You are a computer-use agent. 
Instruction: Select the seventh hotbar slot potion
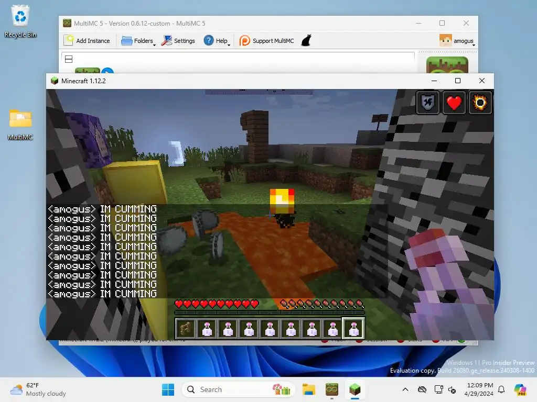point(312,329)
